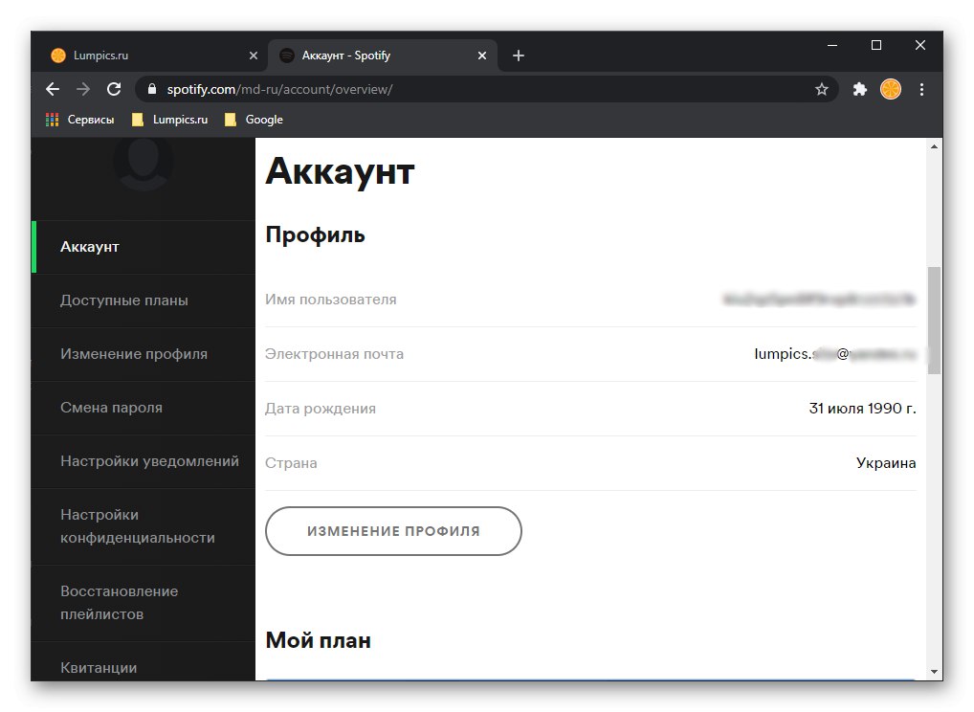
Task: Click the browser forward arrow
Action: [83, 89]
